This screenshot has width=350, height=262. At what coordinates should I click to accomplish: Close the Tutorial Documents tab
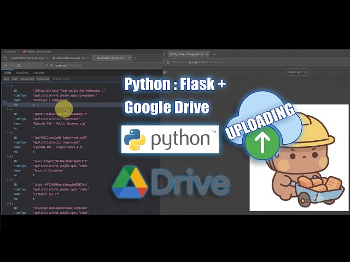88,58
